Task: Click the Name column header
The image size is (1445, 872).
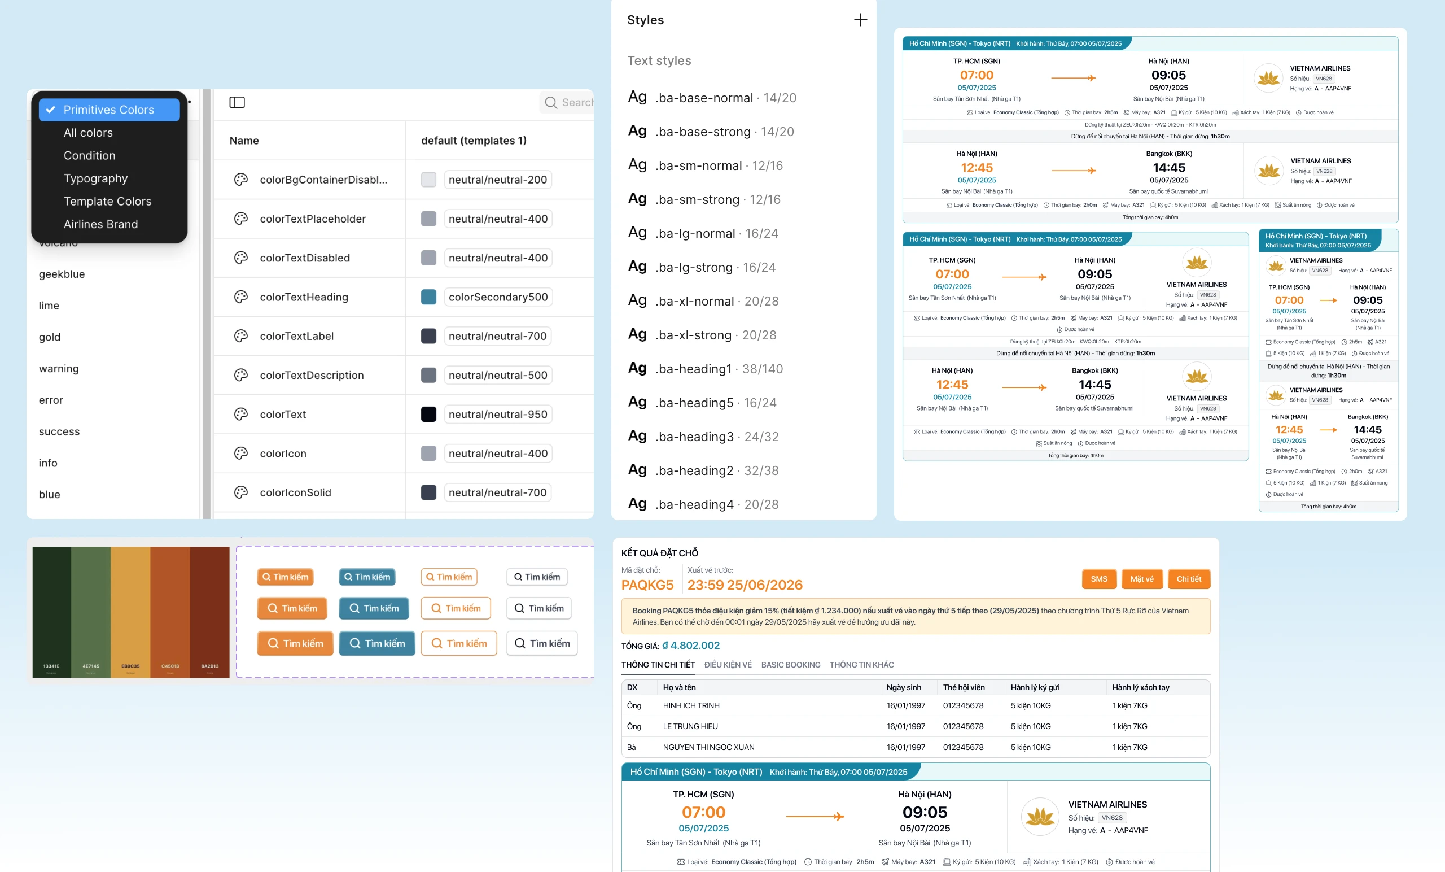Action: 244,140
